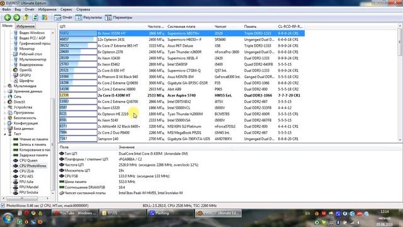Select the 12x Opteron 2431 row
Image resolution: width=403 pixels, height=227 pixels.
182,40
